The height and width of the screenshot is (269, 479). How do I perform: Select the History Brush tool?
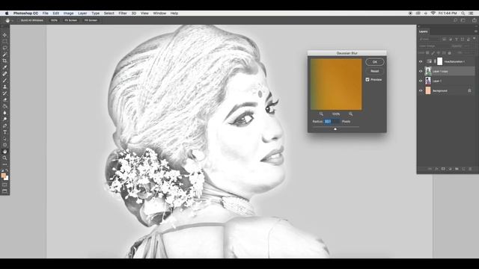click(x=4, y=93)
